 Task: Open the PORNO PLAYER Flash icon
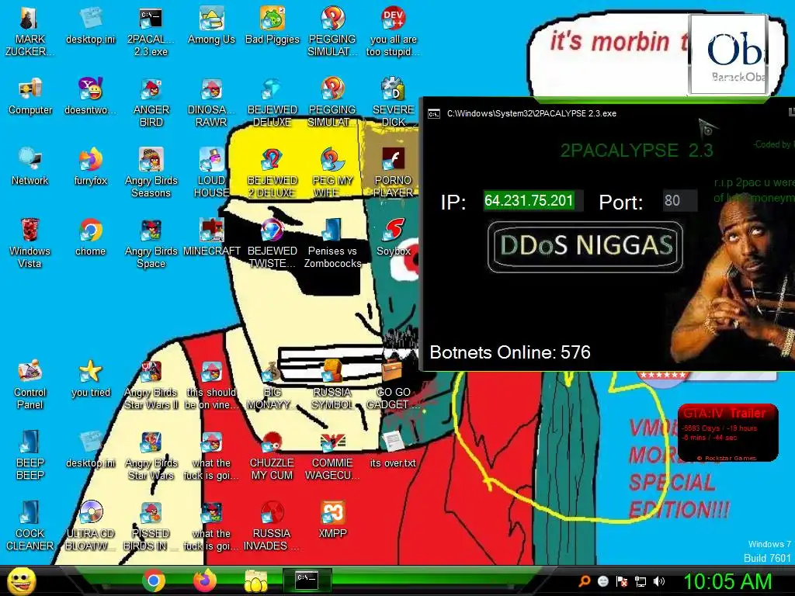tap(393, 172)
